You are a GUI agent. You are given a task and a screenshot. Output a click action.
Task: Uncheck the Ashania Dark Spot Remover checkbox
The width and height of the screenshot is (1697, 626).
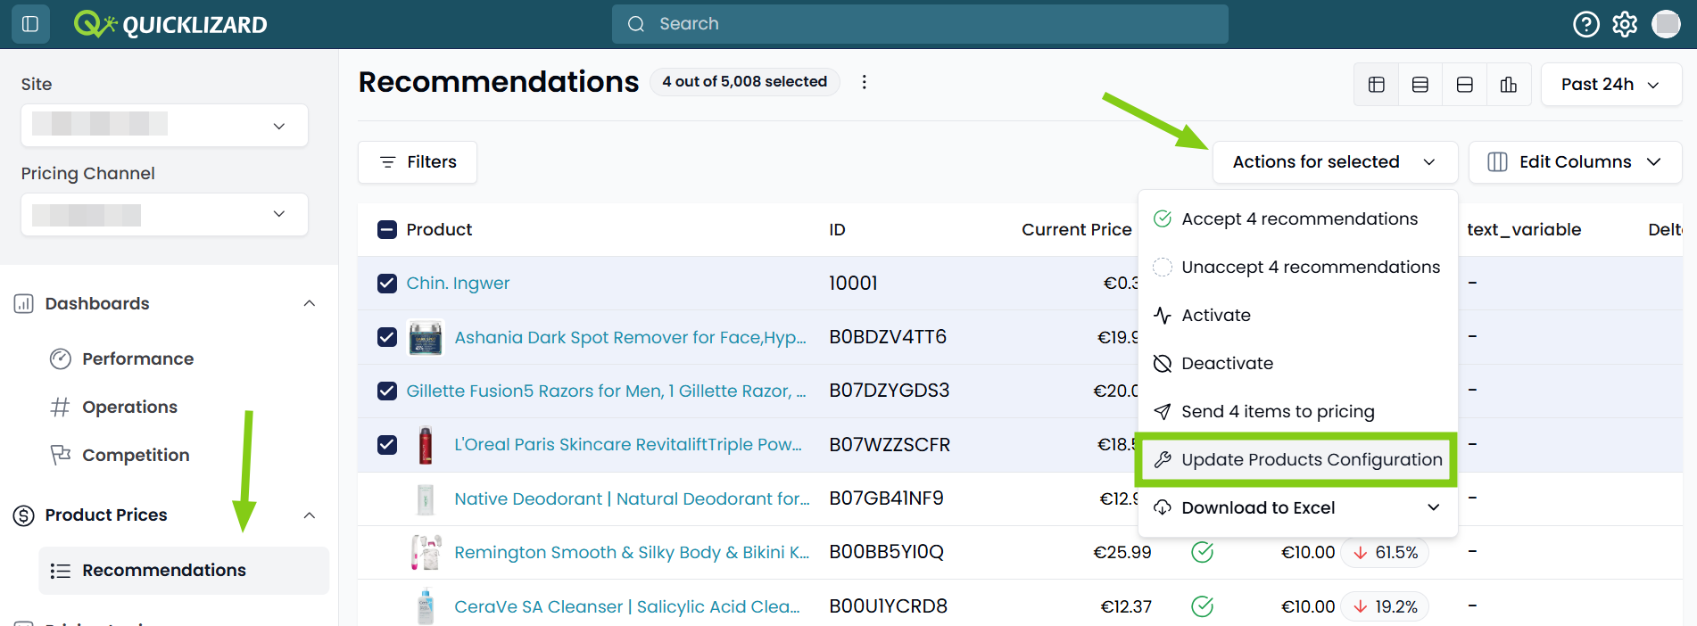(x=387, y=337)
